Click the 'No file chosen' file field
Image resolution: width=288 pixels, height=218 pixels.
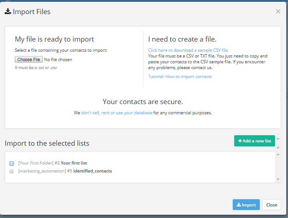click(x=58, y=60)
